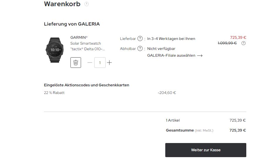
Task: Click the question mark below the strikethrough price
Action: click(x=243, y=43)
